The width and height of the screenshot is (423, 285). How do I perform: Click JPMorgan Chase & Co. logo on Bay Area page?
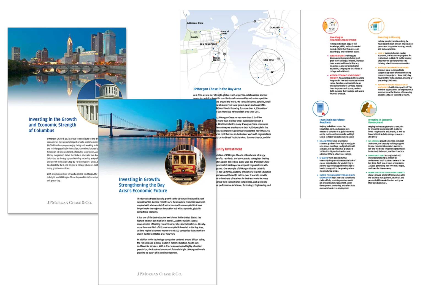click(x=159, y=274)
